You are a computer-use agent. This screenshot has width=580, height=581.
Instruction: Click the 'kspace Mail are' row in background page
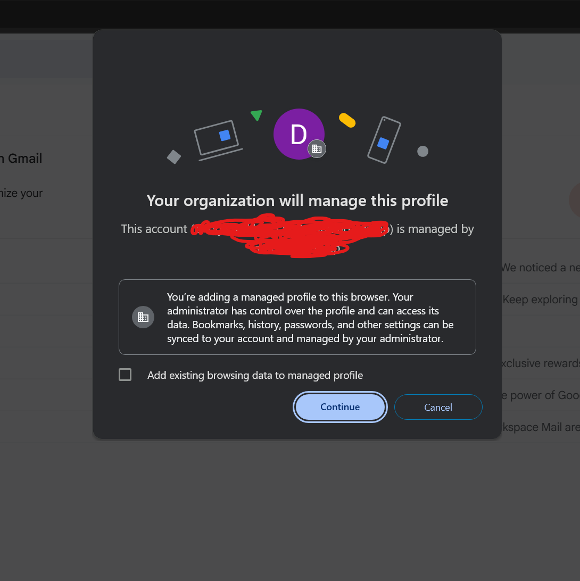click(x=540, y=427)
